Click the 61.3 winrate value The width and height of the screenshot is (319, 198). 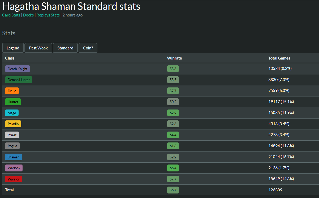point(173,146)
